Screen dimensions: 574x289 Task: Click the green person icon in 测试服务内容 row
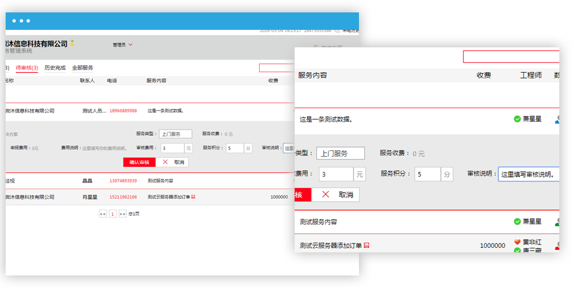click(x=558, y=222)
